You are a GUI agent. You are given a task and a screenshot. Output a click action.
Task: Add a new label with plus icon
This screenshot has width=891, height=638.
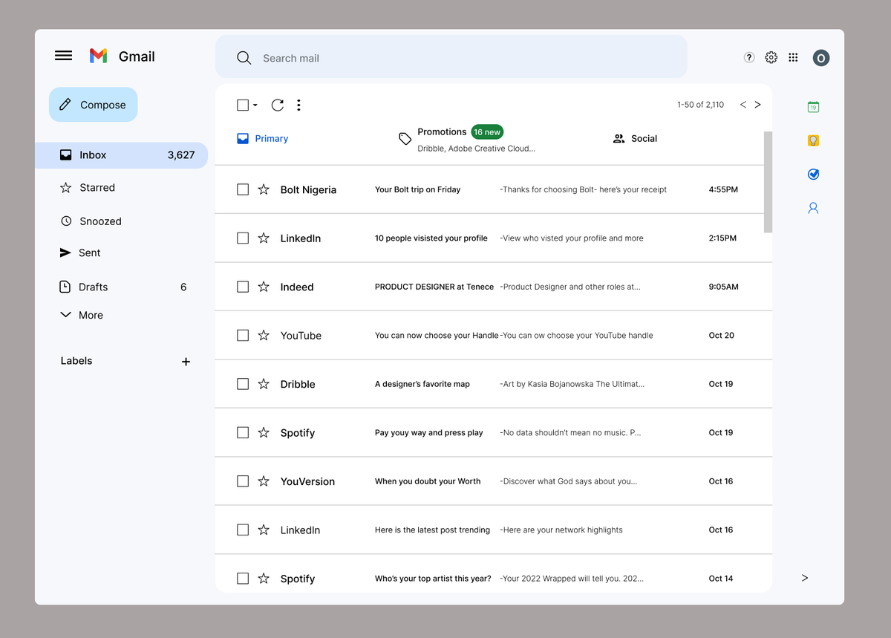pos(186,362)
